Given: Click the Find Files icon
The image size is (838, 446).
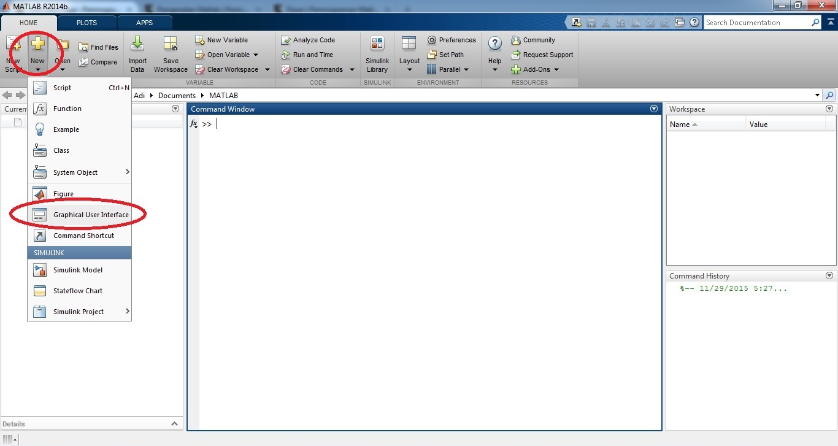Looking at the screenshot, I should (x=83, y=47).
